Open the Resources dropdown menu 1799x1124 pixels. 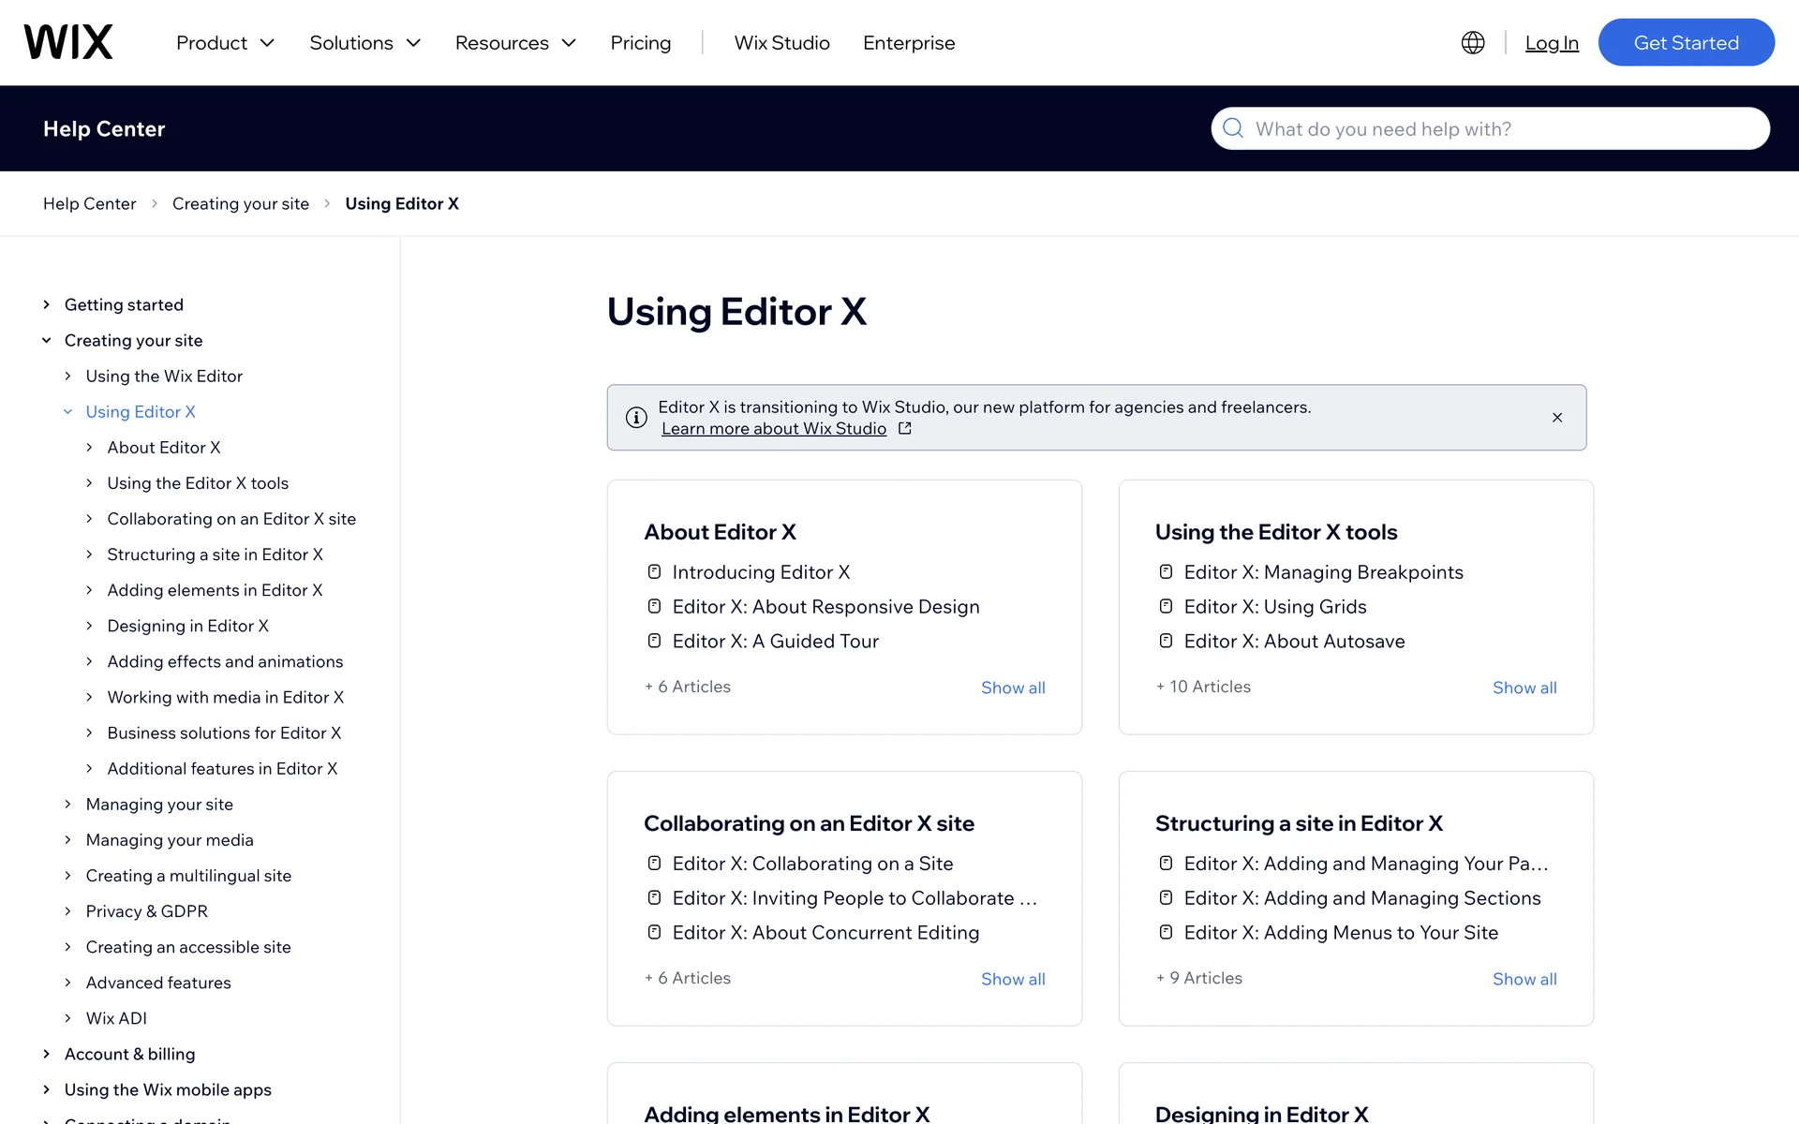pyautogui.click(x=515, y=42)
